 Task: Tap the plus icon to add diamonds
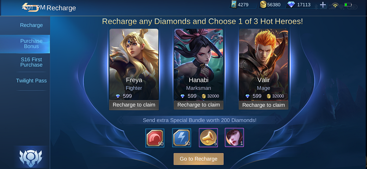pos(323,5)
